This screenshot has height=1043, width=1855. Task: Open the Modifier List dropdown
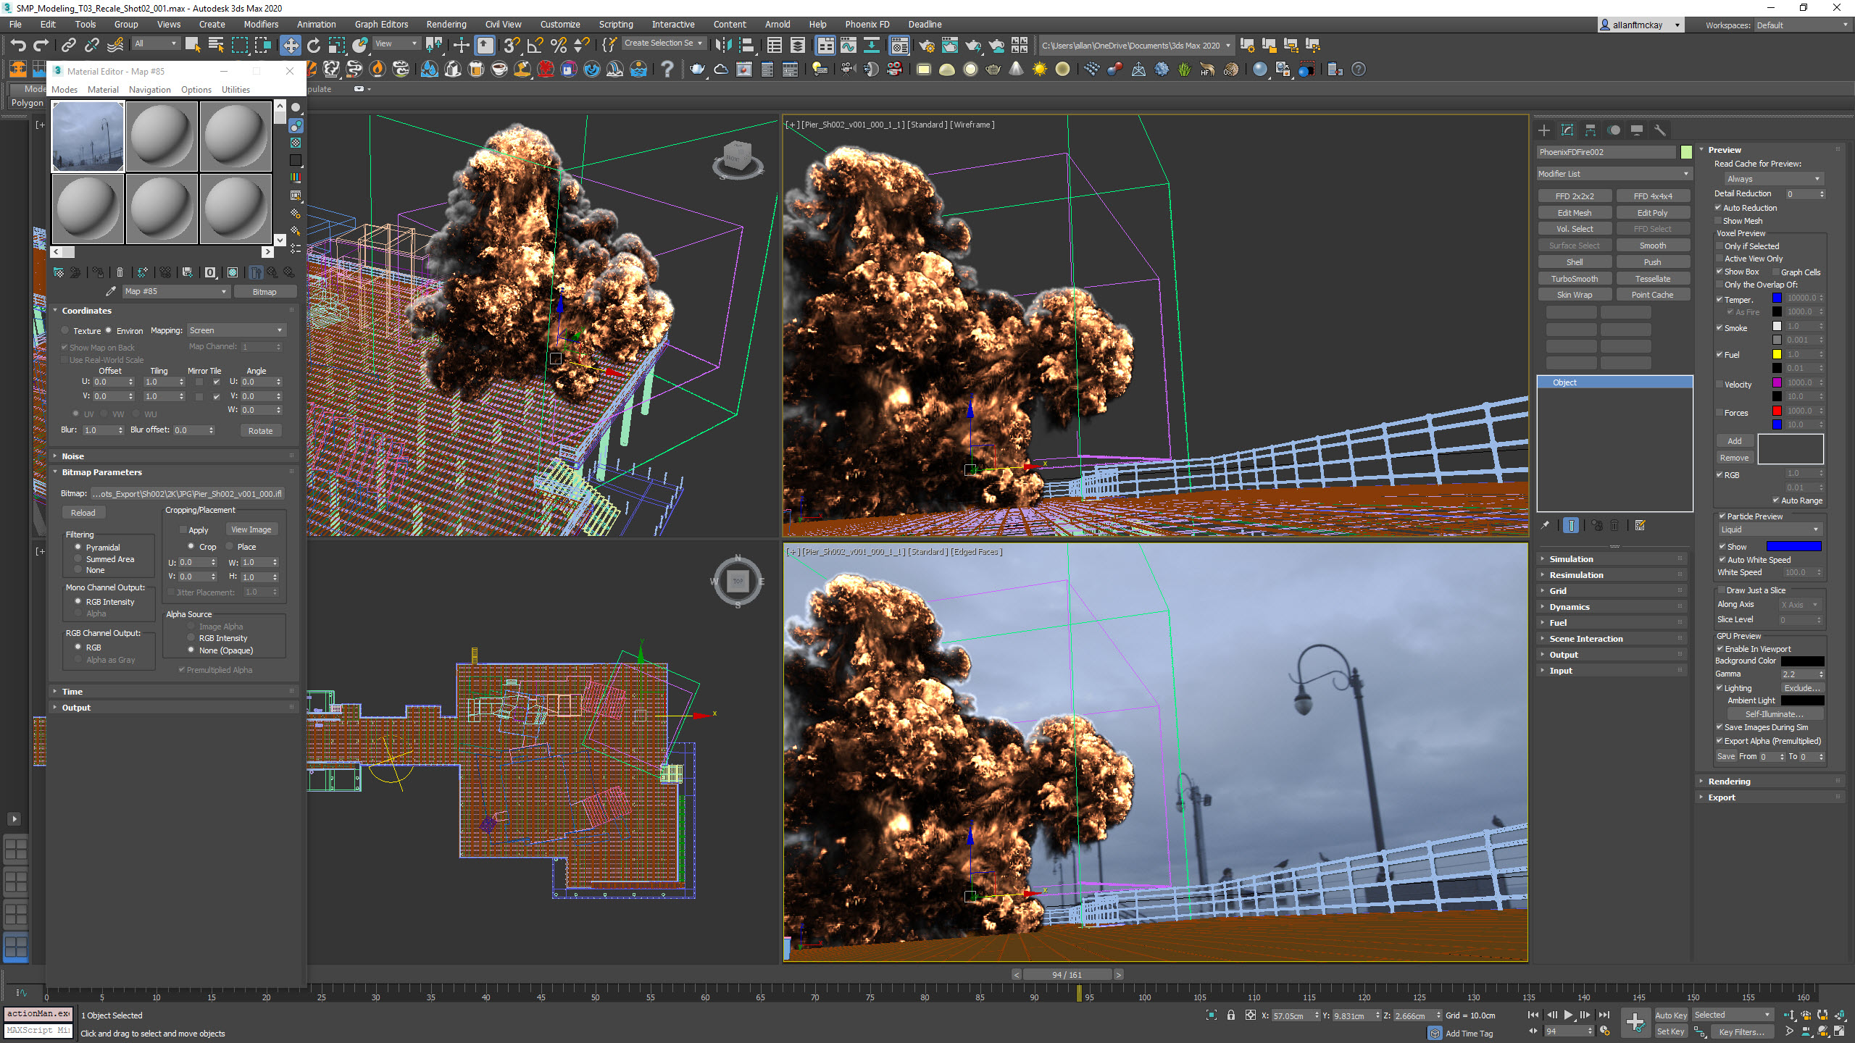tap(1614, 174)
